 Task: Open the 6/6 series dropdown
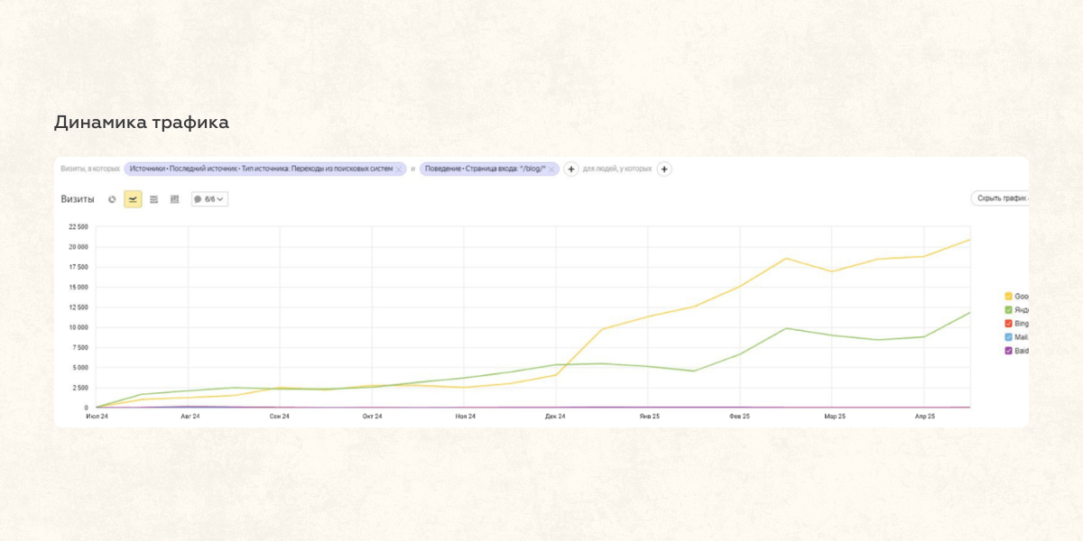209,199
